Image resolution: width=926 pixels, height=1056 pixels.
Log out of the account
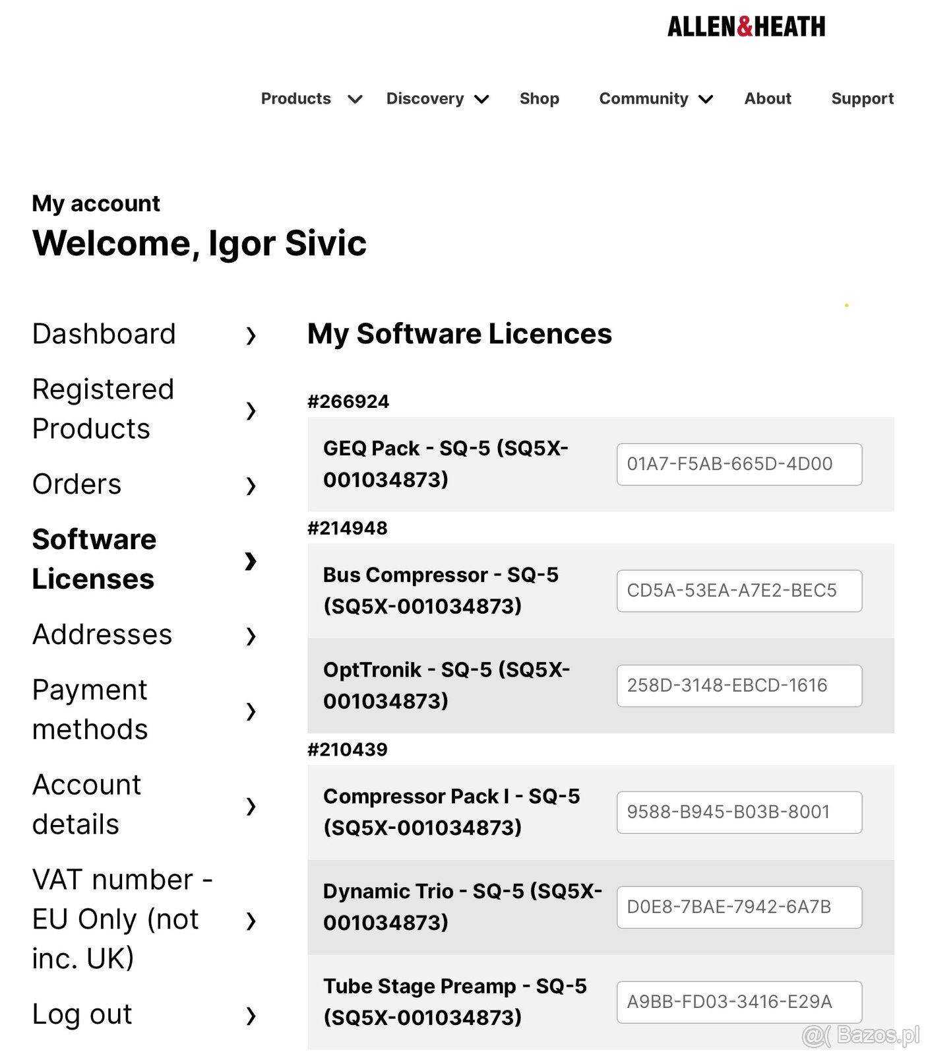coord(82,1014)
